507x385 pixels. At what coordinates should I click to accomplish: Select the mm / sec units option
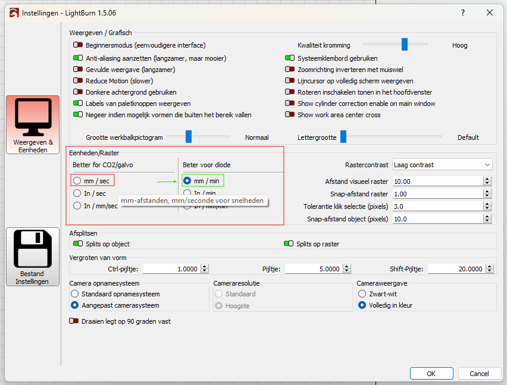[77, 181]
